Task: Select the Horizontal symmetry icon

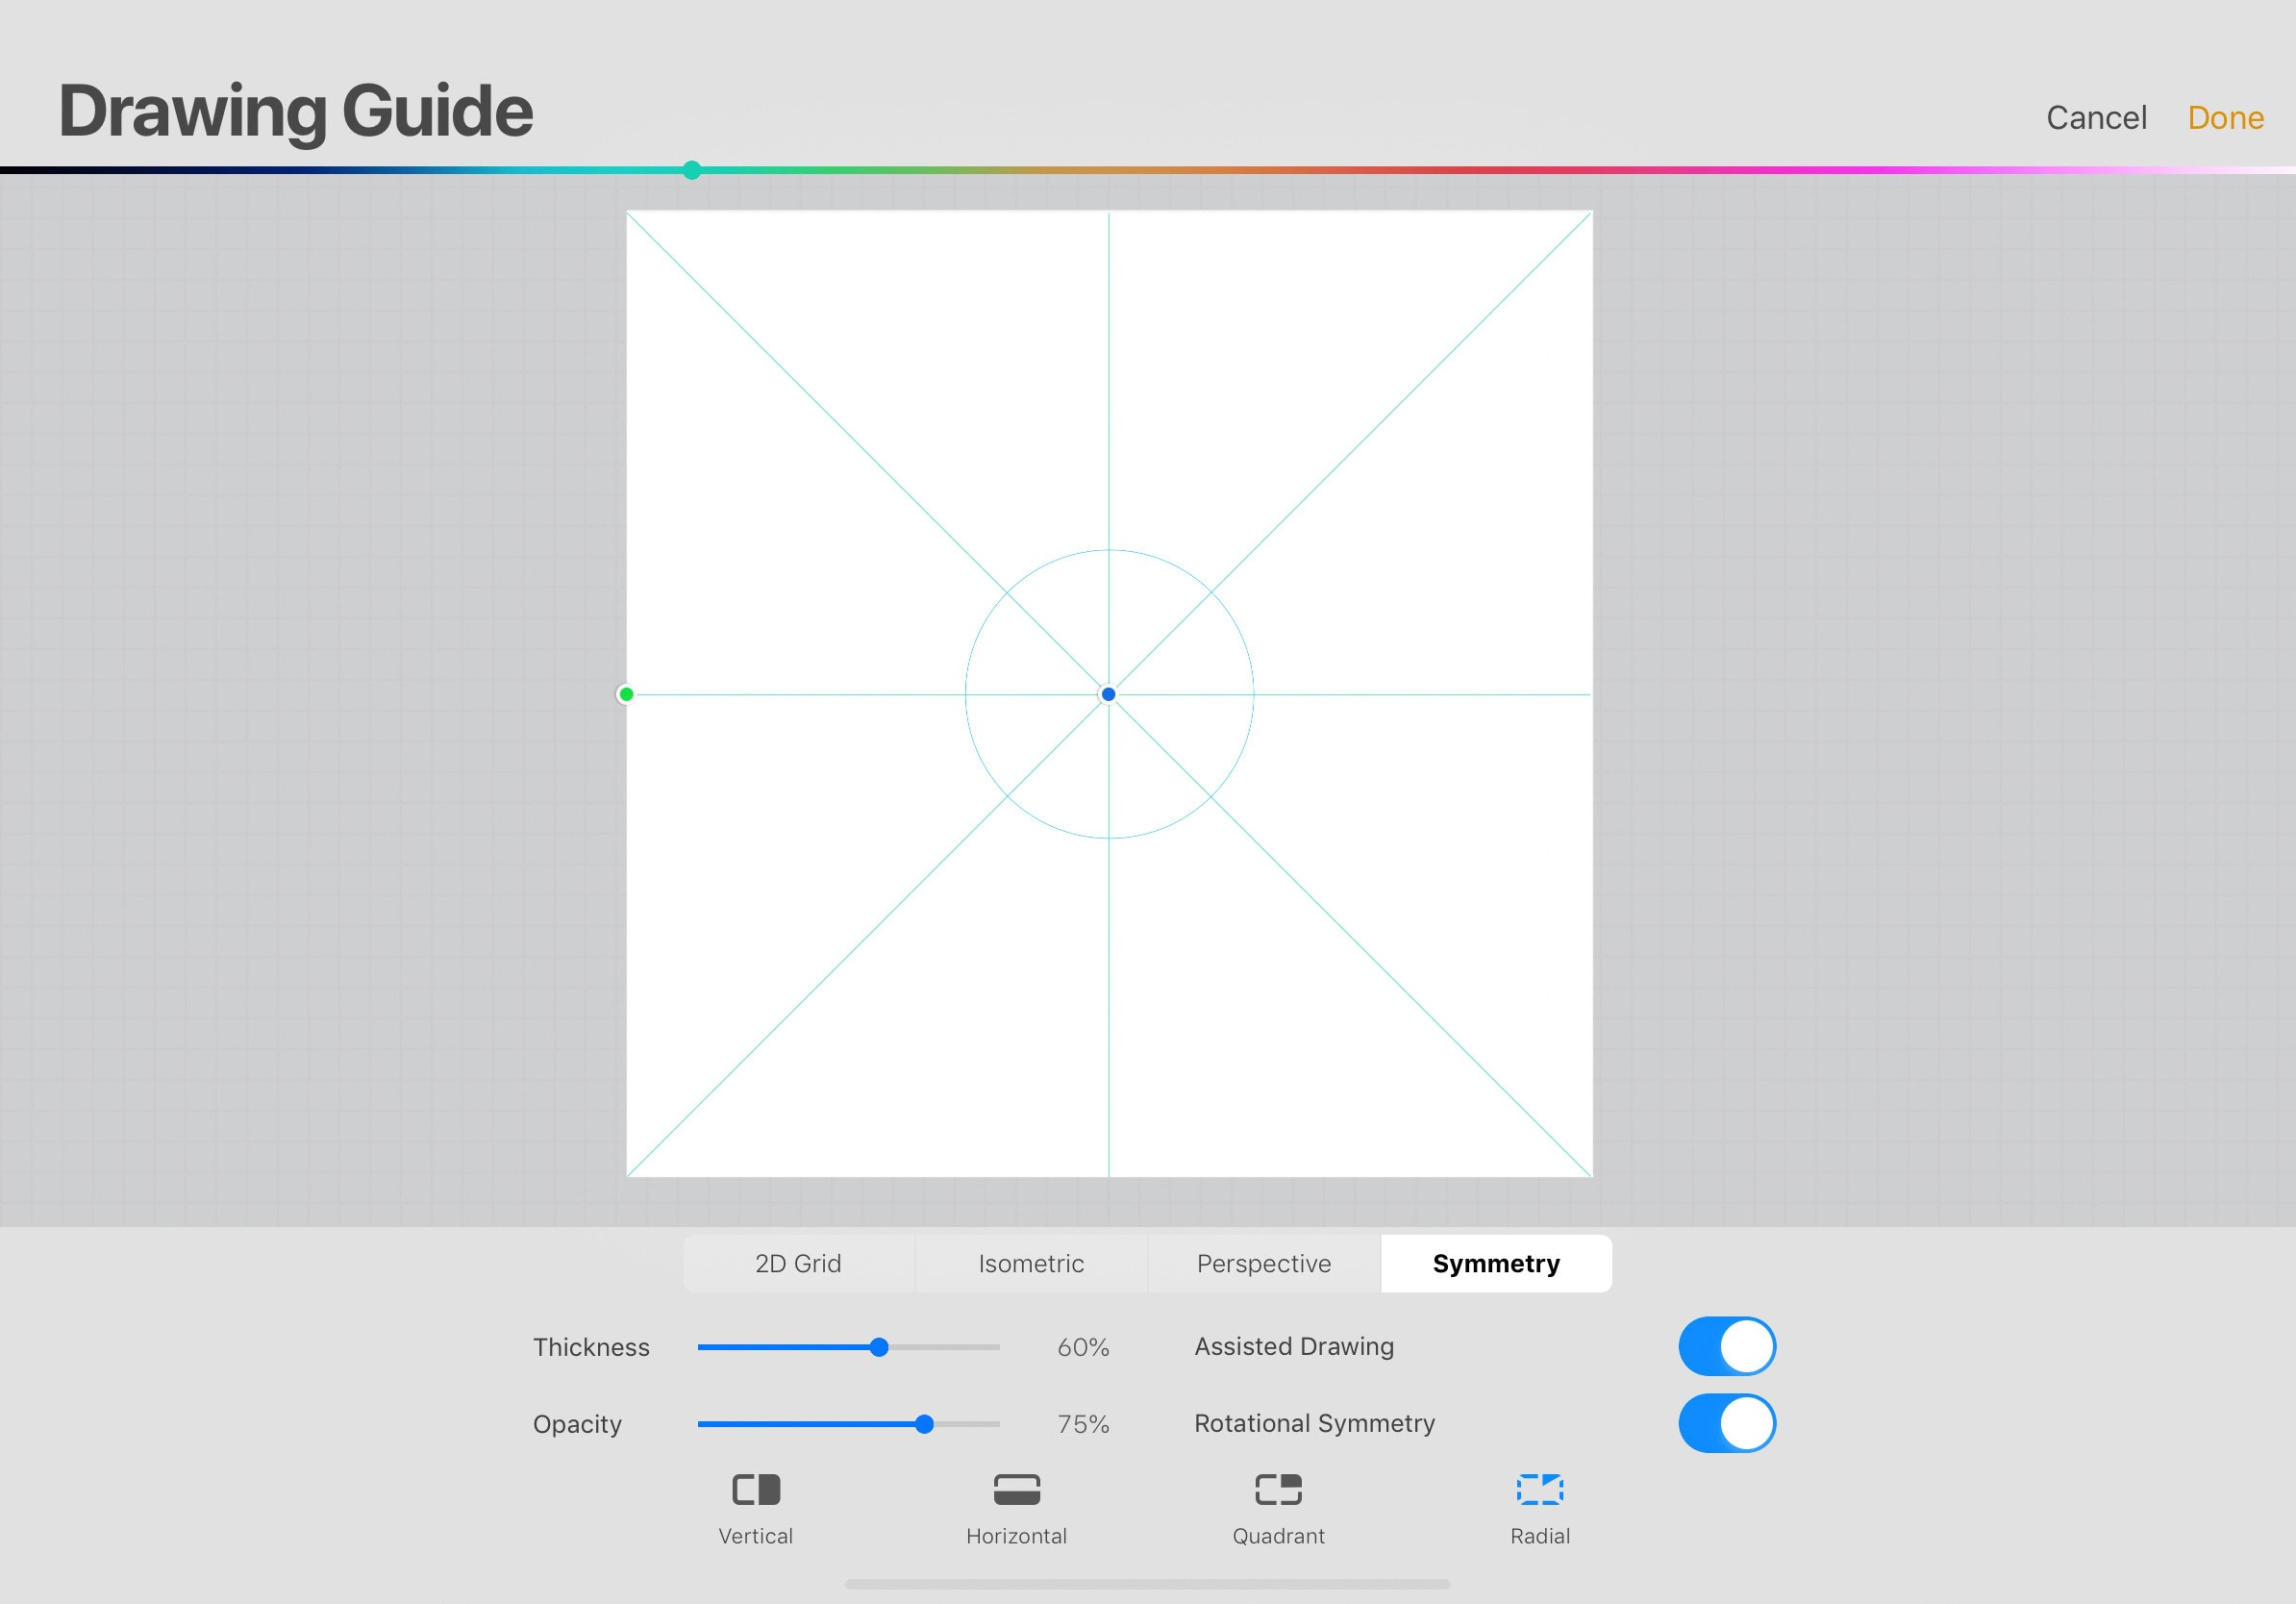Action: [x=1016, y=1490]
